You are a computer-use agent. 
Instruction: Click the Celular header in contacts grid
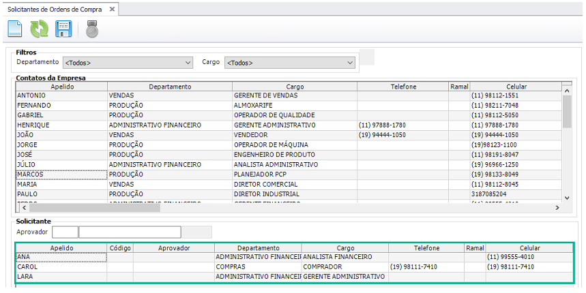516,87
